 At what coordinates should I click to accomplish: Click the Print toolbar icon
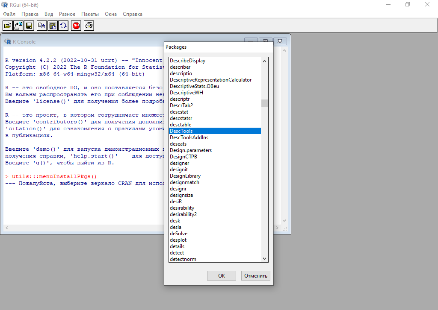click(89, 26)
